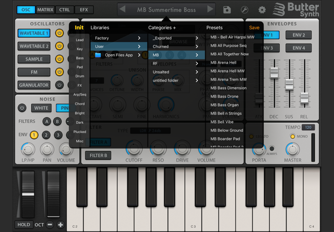The width and height of the screenshot is (334, 232).
Task: Click the pitch bend wheel
Action: 28,194
